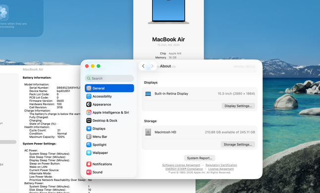Open the Software License Agreement link
The height and width of the screenshot is (193, 320).
tap(181, 165)
